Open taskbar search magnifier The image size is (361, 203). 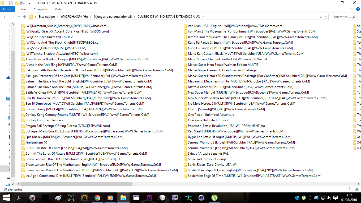coord(19,198)
